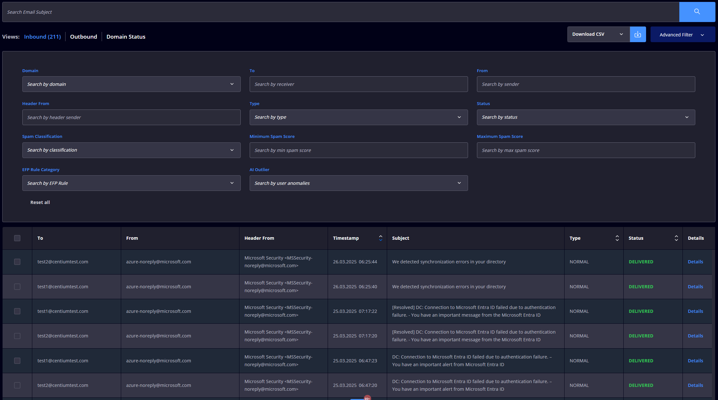Click test2@centiumtest.com in 06:25:44 row
Viewport: 718px width, 400px height.
tap(63, 262)
